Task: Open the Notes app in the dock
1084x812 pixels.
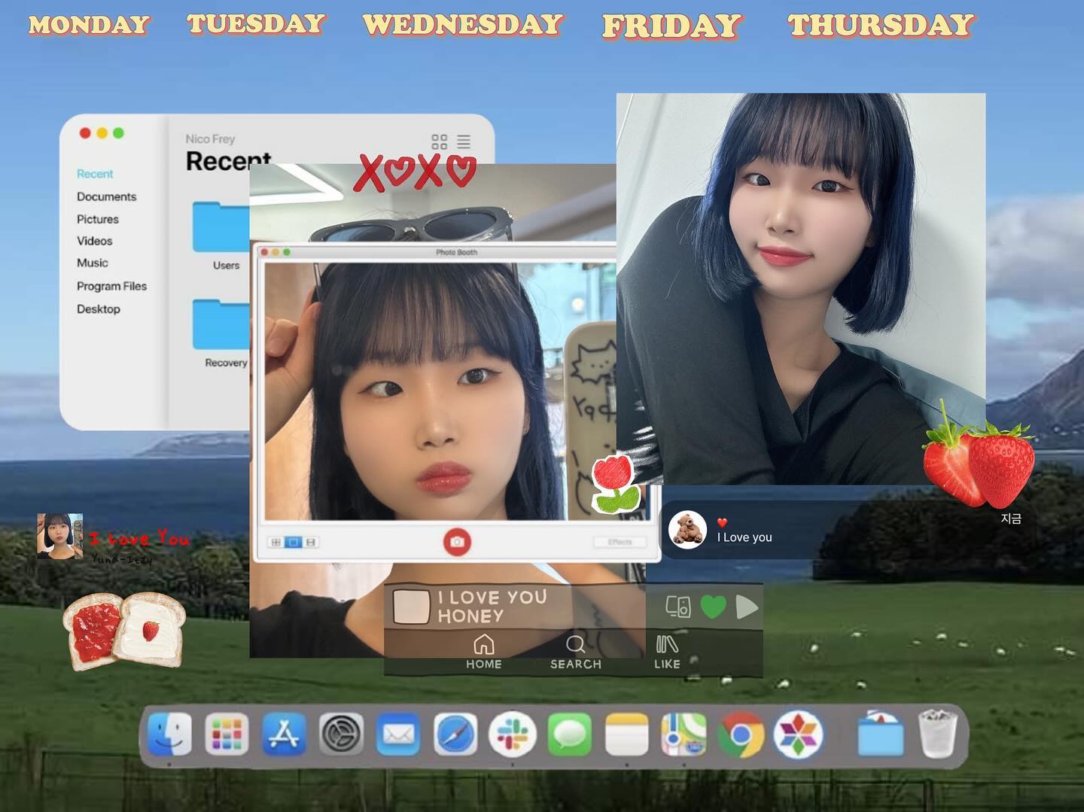Action: [x=626, y=734]
